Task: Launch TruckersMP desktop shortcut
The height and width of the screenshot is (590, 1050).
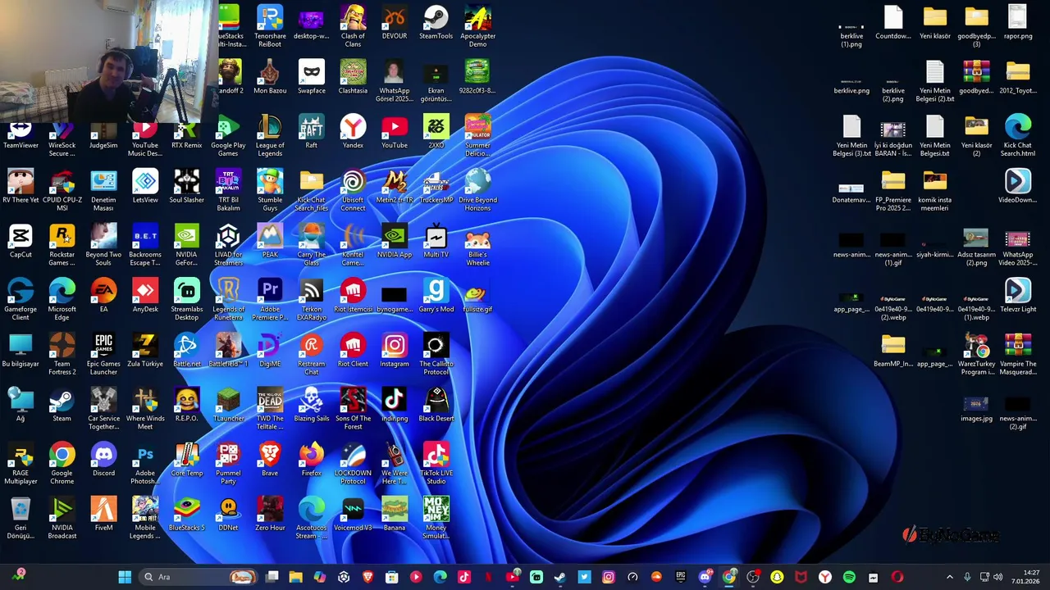Action: tap(436, 187)
